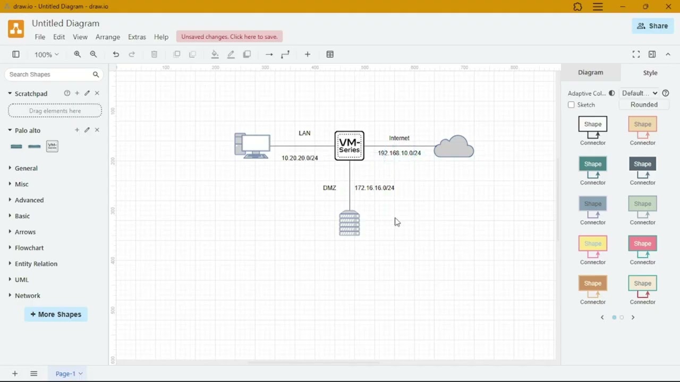Select the VM-Series shape in Palo alto library
The image size is (680, 382).
pos(52,146)
